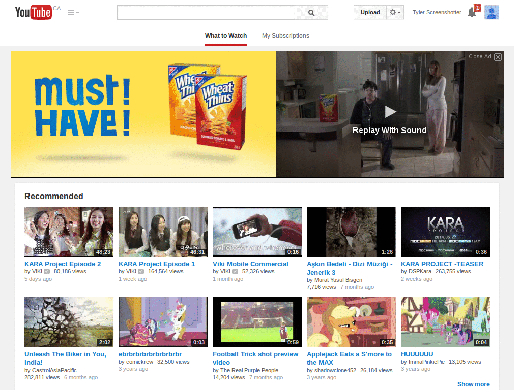The width and height of the screenshot is (521, 390).
Task: Click KARA Project Episode 2 title link
Action: click(63, 264)
